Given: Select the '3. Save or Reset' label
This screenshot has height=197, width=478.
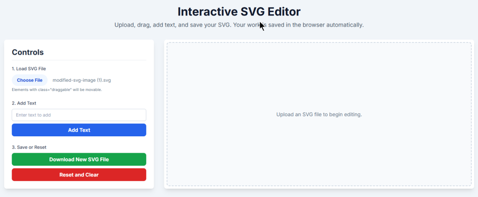Looking at the screenshot, I should [29, 147].
